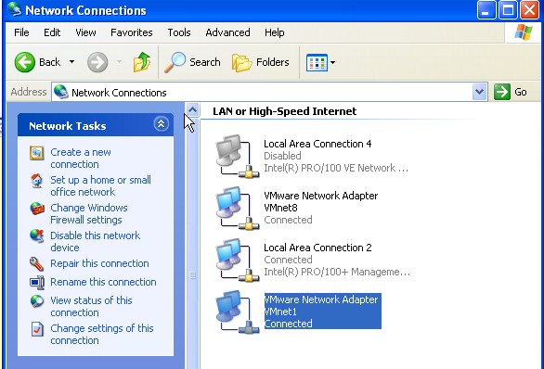The width and height of the screenshot is (544, 369).
Task: Click the highlighted VMnet1 Connected label
Action: tap(323, 312)
